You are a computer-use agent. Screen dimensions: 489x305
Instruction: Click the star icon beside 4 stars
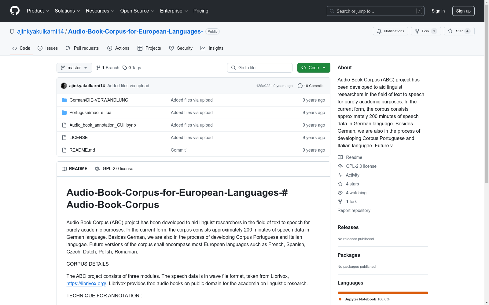coord(340,184)
